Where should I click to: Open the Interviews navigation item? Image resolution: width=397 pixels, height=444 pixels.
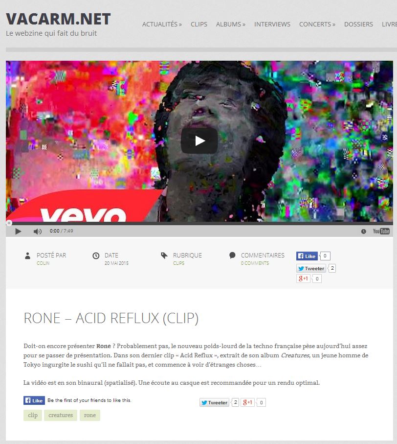coord(272,24)
